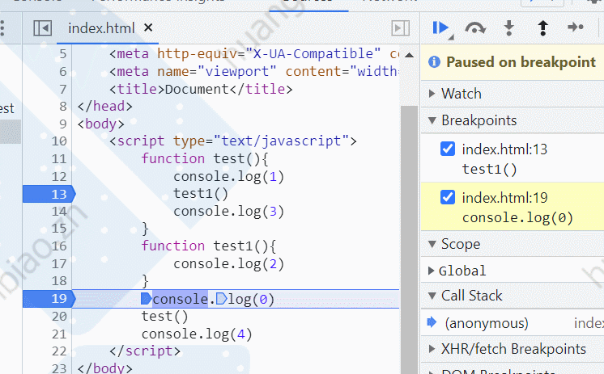Click line number 17 gutter
Screen dimensions: 604x374
pos(59,263)
